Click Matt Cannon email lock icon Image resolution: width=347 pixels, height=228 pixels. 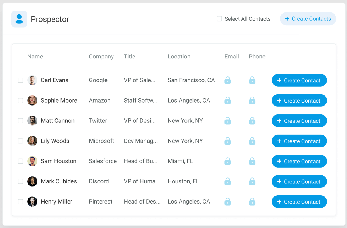point(228,121)
